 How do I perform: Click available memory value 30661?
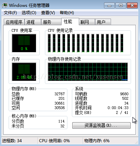59,103
